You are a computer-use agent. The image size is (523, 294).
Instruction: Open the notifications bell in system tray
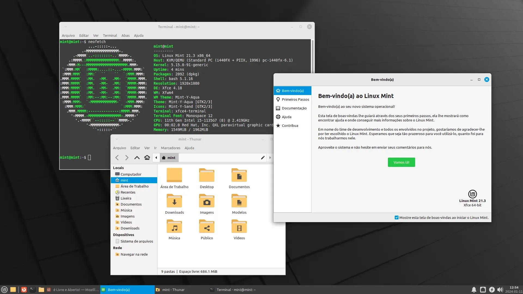click(474, 290)
